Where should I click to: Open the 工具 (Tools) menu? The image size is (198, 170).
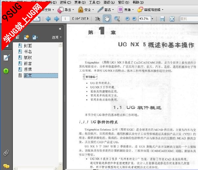95,2
